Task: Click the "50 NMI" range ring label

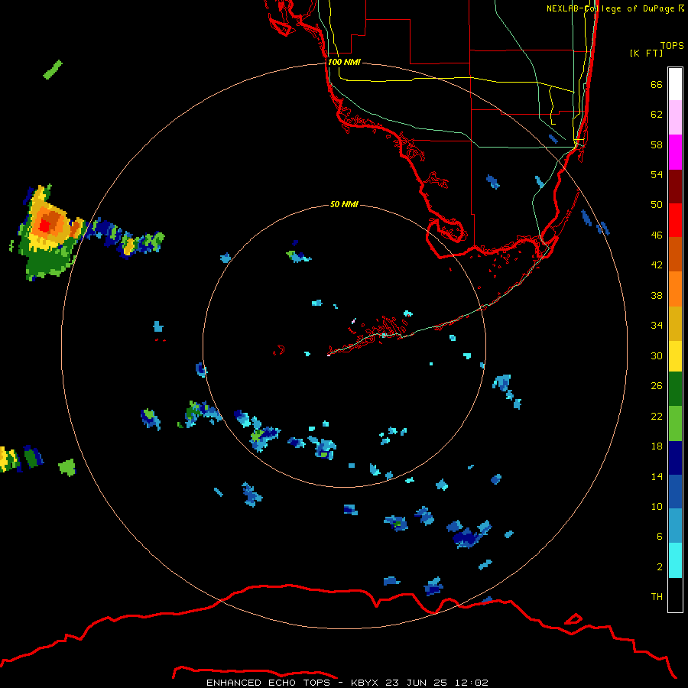Action: (344, 204)
